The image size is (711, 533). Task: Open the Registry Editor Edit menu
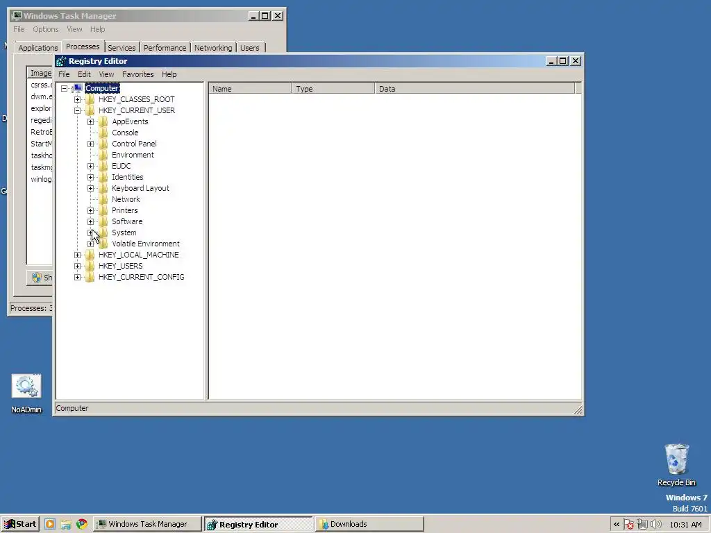pos(84,74)
